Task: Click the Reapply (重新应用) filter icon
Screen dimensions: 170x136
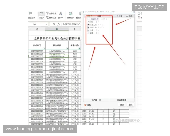Action: 47,18
